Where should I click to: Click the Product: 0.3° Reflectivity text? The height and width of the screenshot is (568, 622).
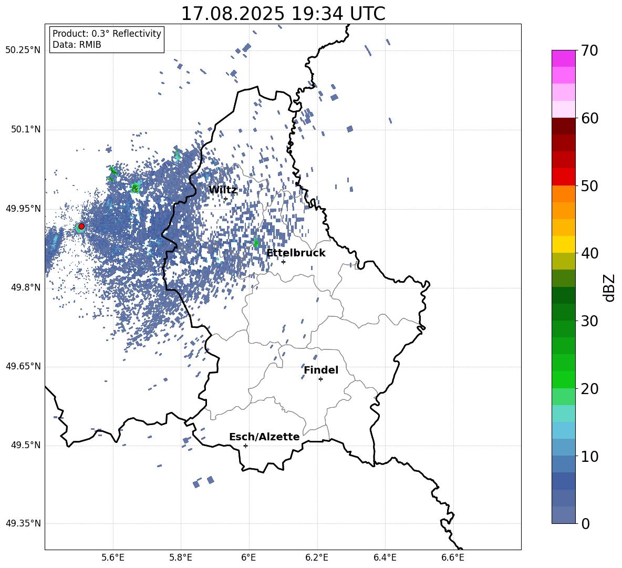[107, 33]
